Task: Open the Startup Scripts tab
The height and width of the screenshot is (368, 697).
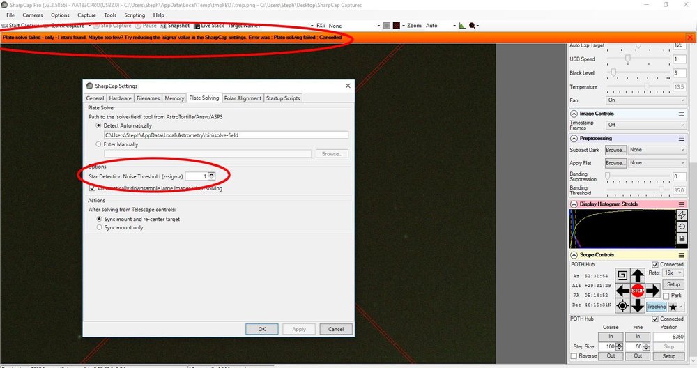Action: (283, 98)
